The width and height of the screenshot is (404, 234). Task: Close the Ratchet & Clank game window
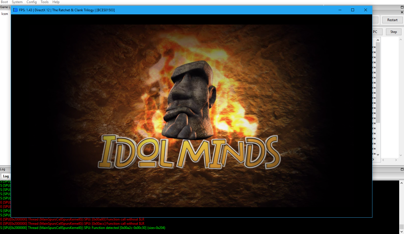(x=366, y=10)
